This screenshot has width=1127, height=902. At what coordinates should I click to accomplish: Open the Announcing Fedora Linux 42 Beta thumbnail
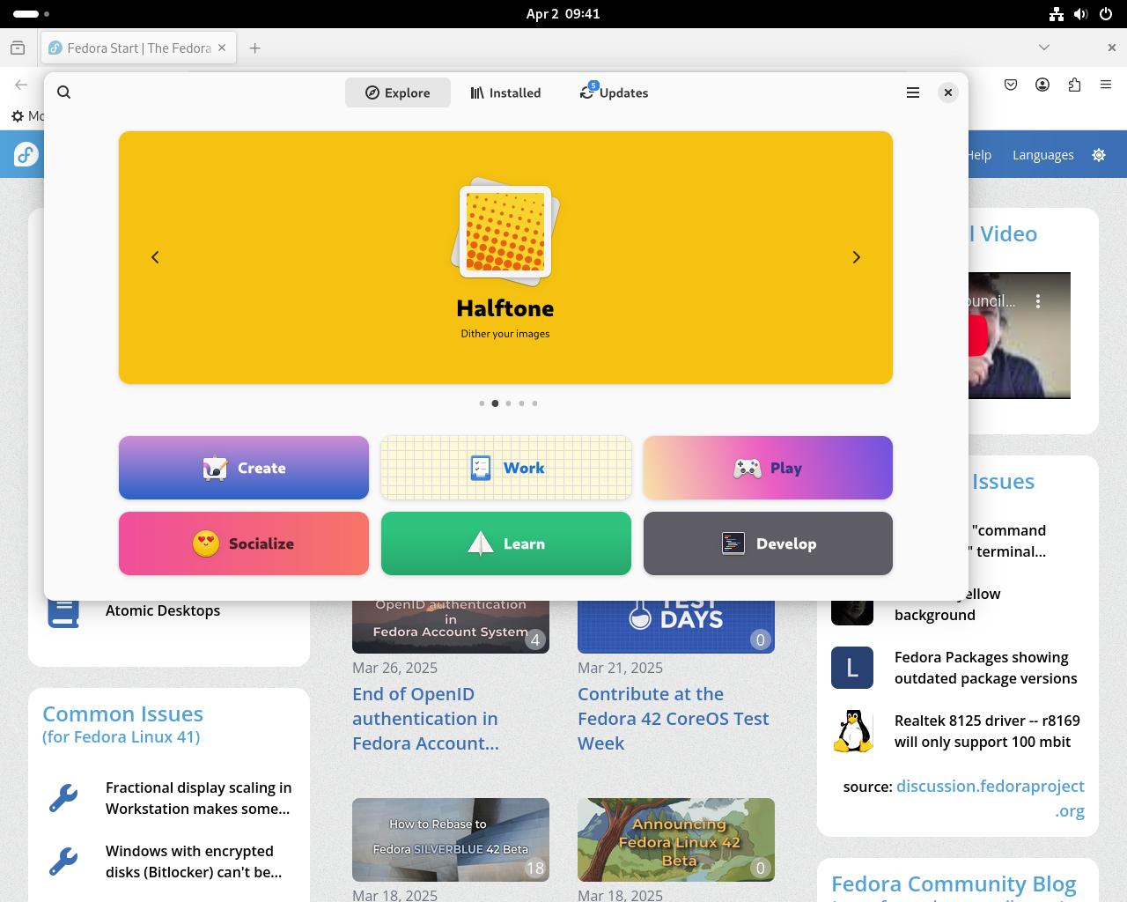click(676, 840)
